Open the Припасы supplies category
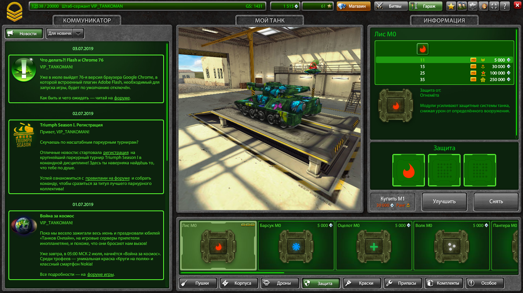 pyautogui.click(x=403, y=283)
